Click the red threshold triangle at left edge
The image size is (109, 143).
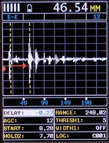click(x=4, y=69)
